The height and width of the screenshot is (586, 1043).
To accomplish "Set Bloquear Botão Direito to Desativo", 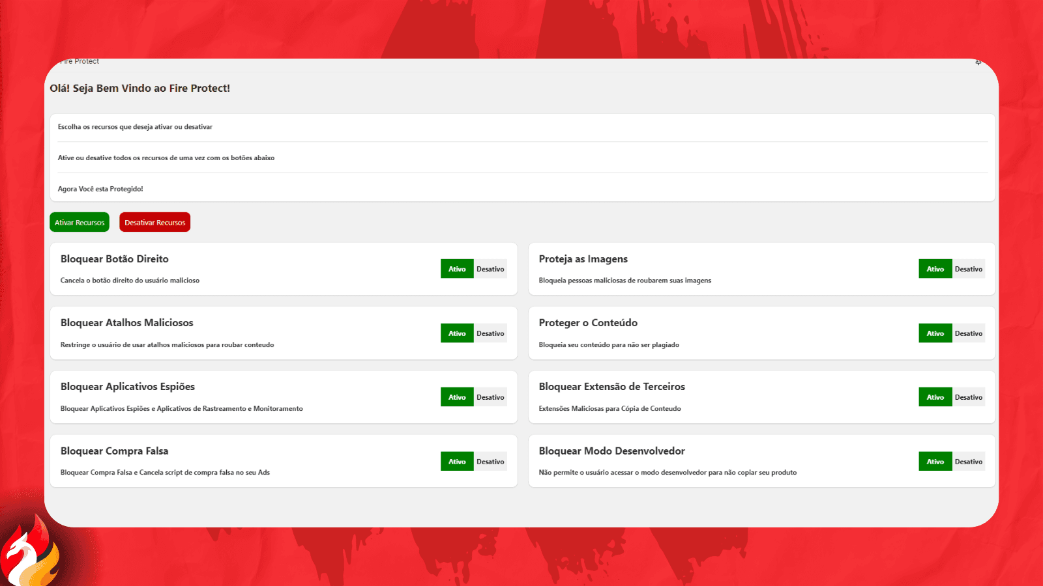I will click(x=490, y=269).
